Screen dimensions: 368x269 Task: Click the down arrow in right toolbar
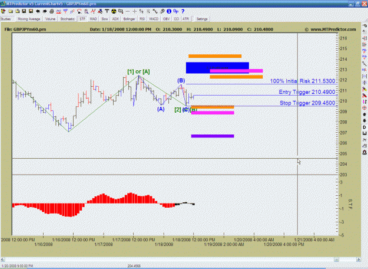(364, 120)
